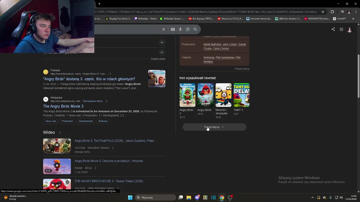The width and height of the screenshot is (360, 202).
Task: Open Minionki i straszydła poster
Action: pos(223,95)
